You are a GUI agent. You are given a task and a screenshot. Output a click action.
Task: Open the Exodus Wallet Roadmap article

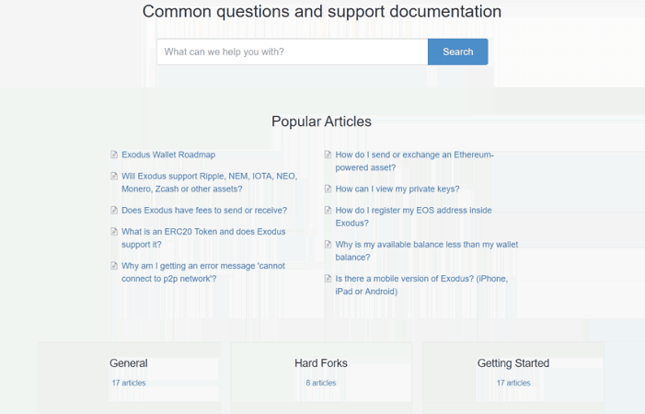tap(168, 155)
